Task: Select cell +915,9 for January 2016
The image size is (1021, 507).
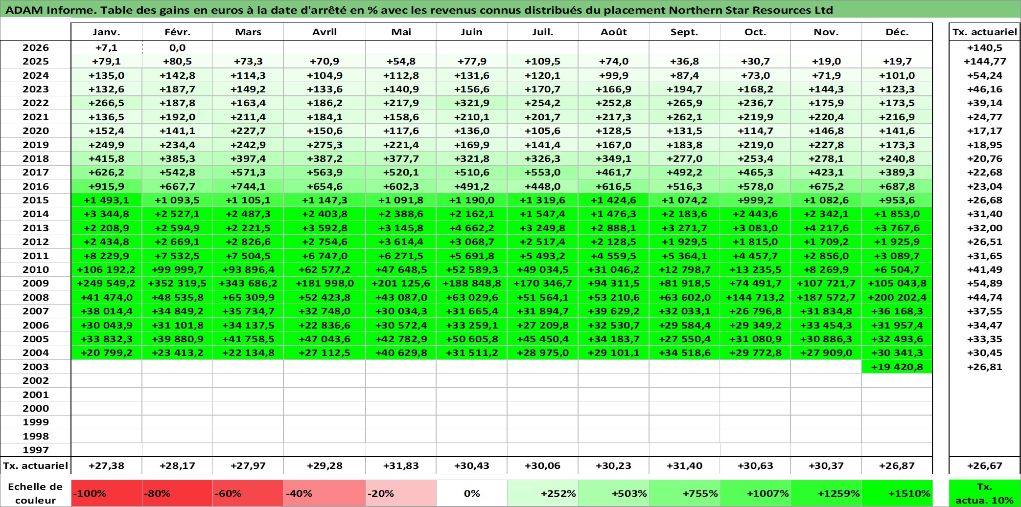Action: [107, 186]
